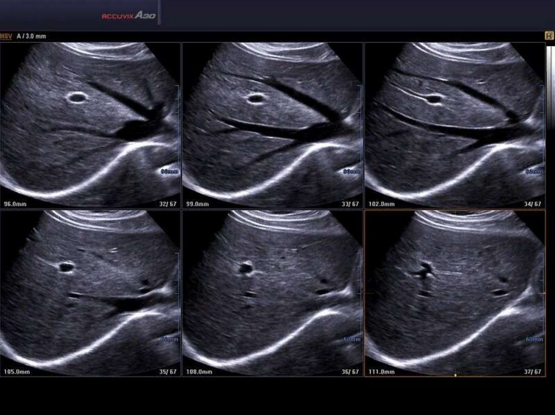Click the 'A / 3.0 mm' slice thickness text
The height and width of the screenshot is (415, 555).
point(31,36)
